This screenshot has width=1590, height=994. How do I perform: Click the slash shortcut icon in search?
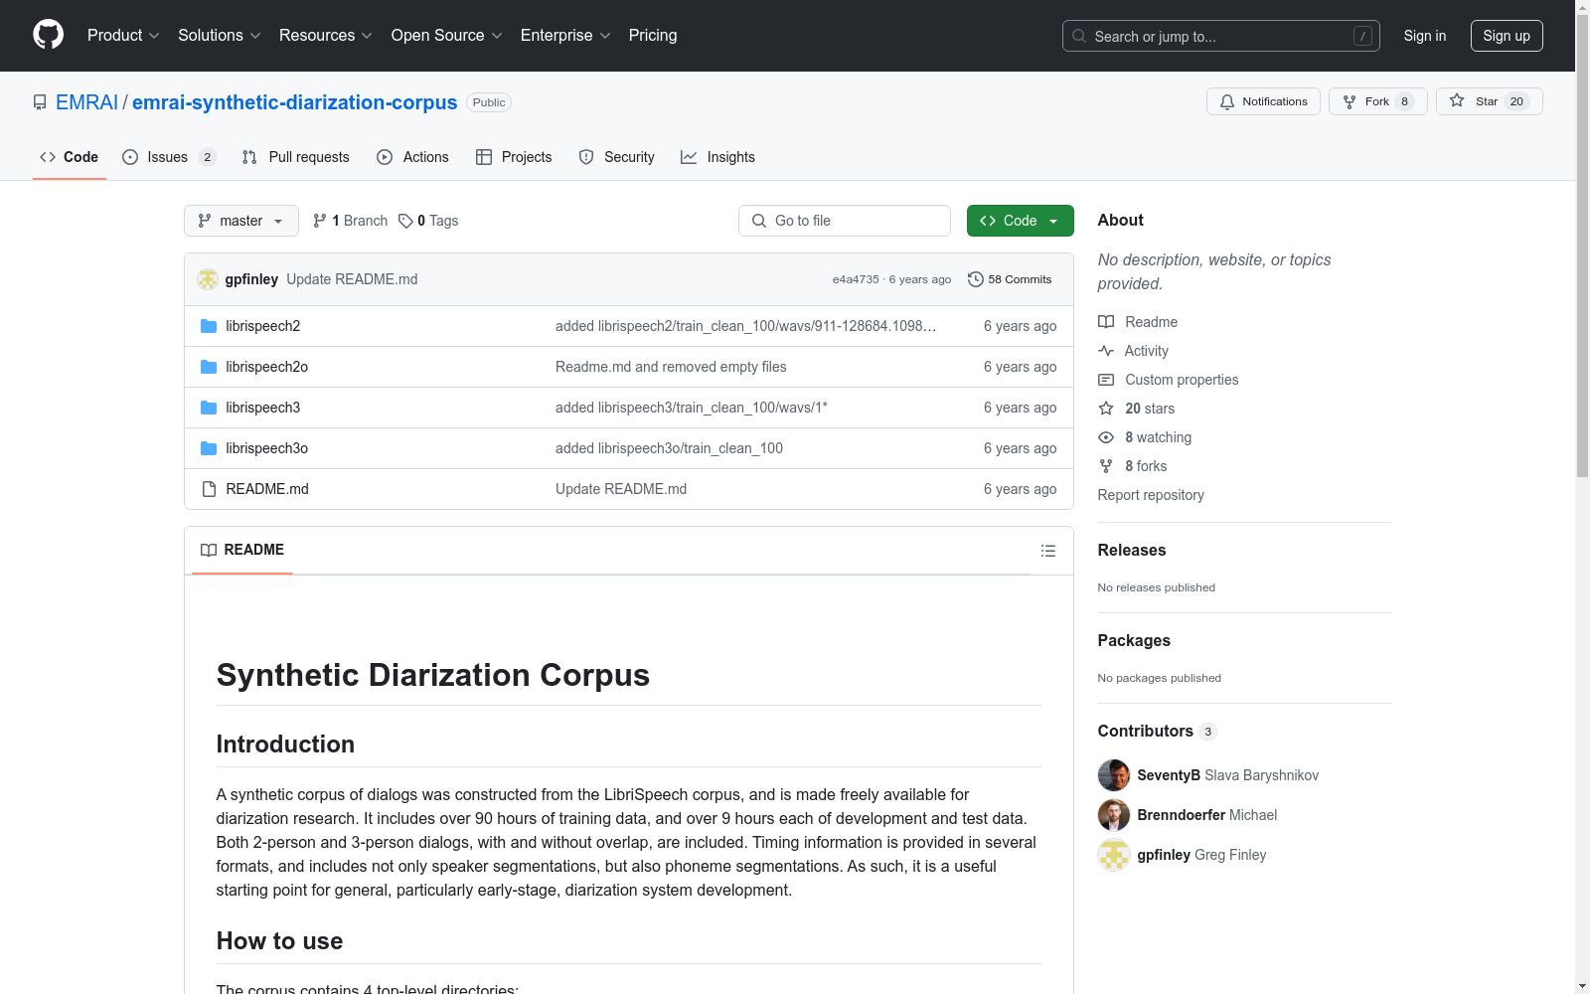[1363, 36]
